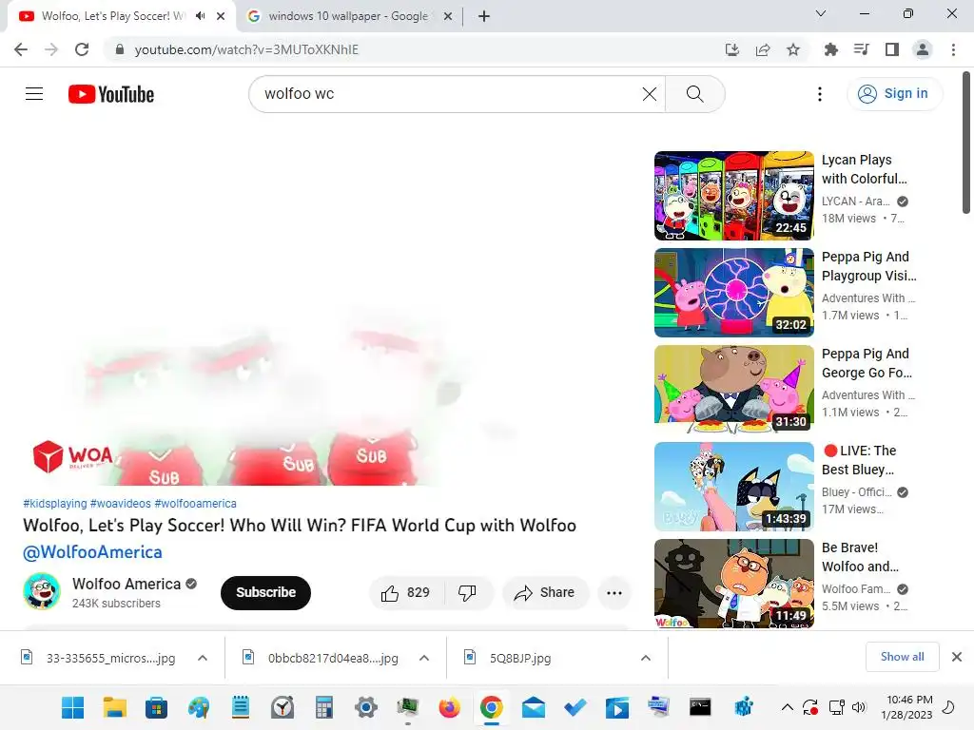Go forward in browser history
Image resolution: width=974 pixels, height=730 pixels.
pyautogui.click(x=51, y=49)
